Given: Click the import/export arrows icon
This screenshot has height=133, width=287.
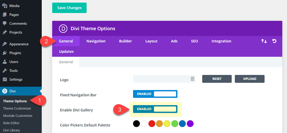Looking at the screenshot, I should [x=264, y=41].
